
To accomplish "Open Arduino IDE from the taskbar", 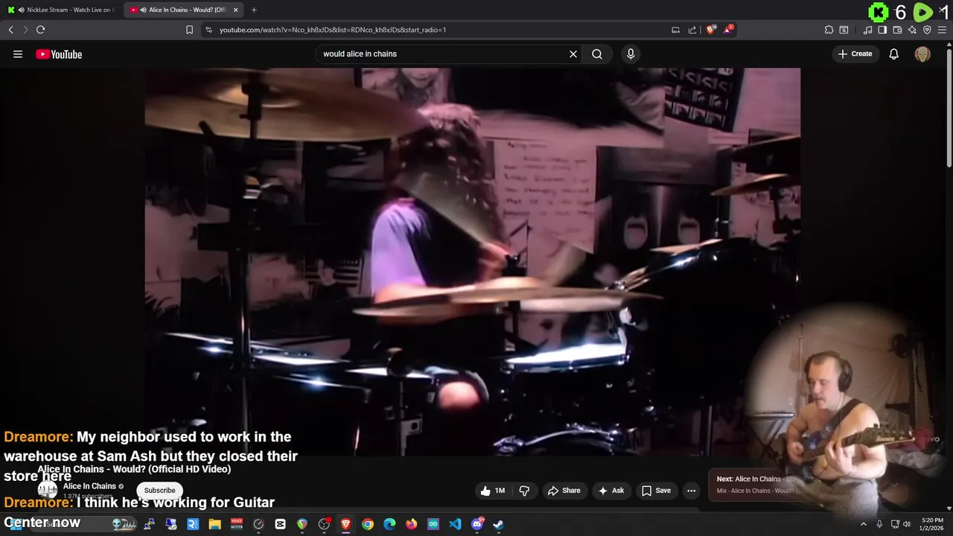I will coord(433,524).
